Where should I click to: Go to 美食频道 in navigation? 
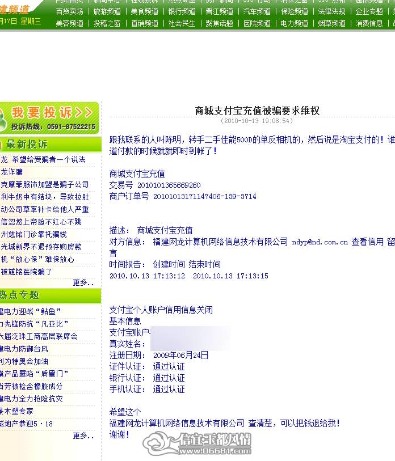[145, 11]
